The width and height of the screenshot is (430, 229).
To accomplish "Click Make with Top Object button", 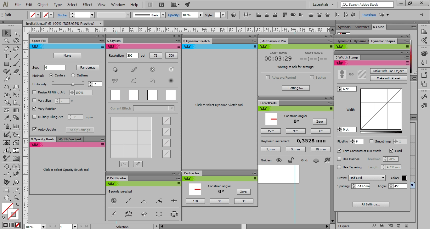I will (388, 71).
